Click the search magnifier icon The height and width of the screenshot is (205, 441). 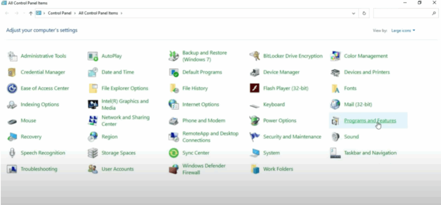(x=434, y=13)
